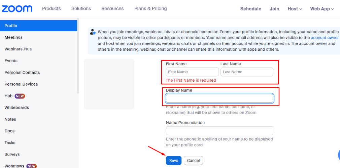Screen dimensions: 340x168
Task: Expand the Web App dropdown
Action: [322, 9]
